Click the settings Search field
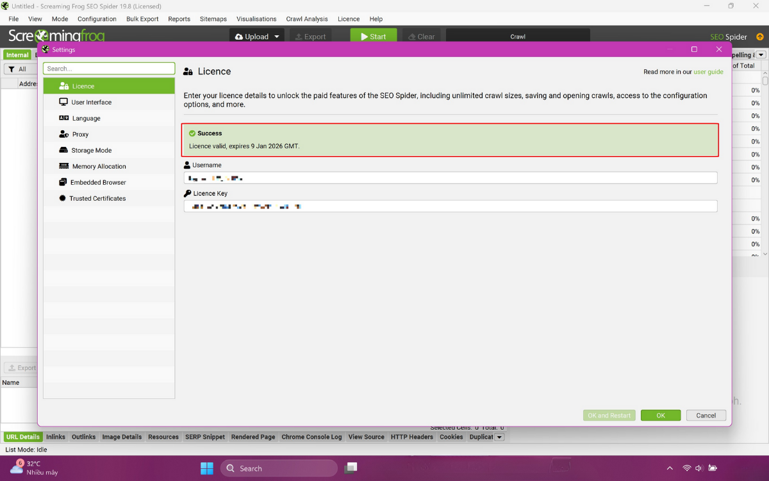Viewport: 769px width, 481px height. coord(109,69)
